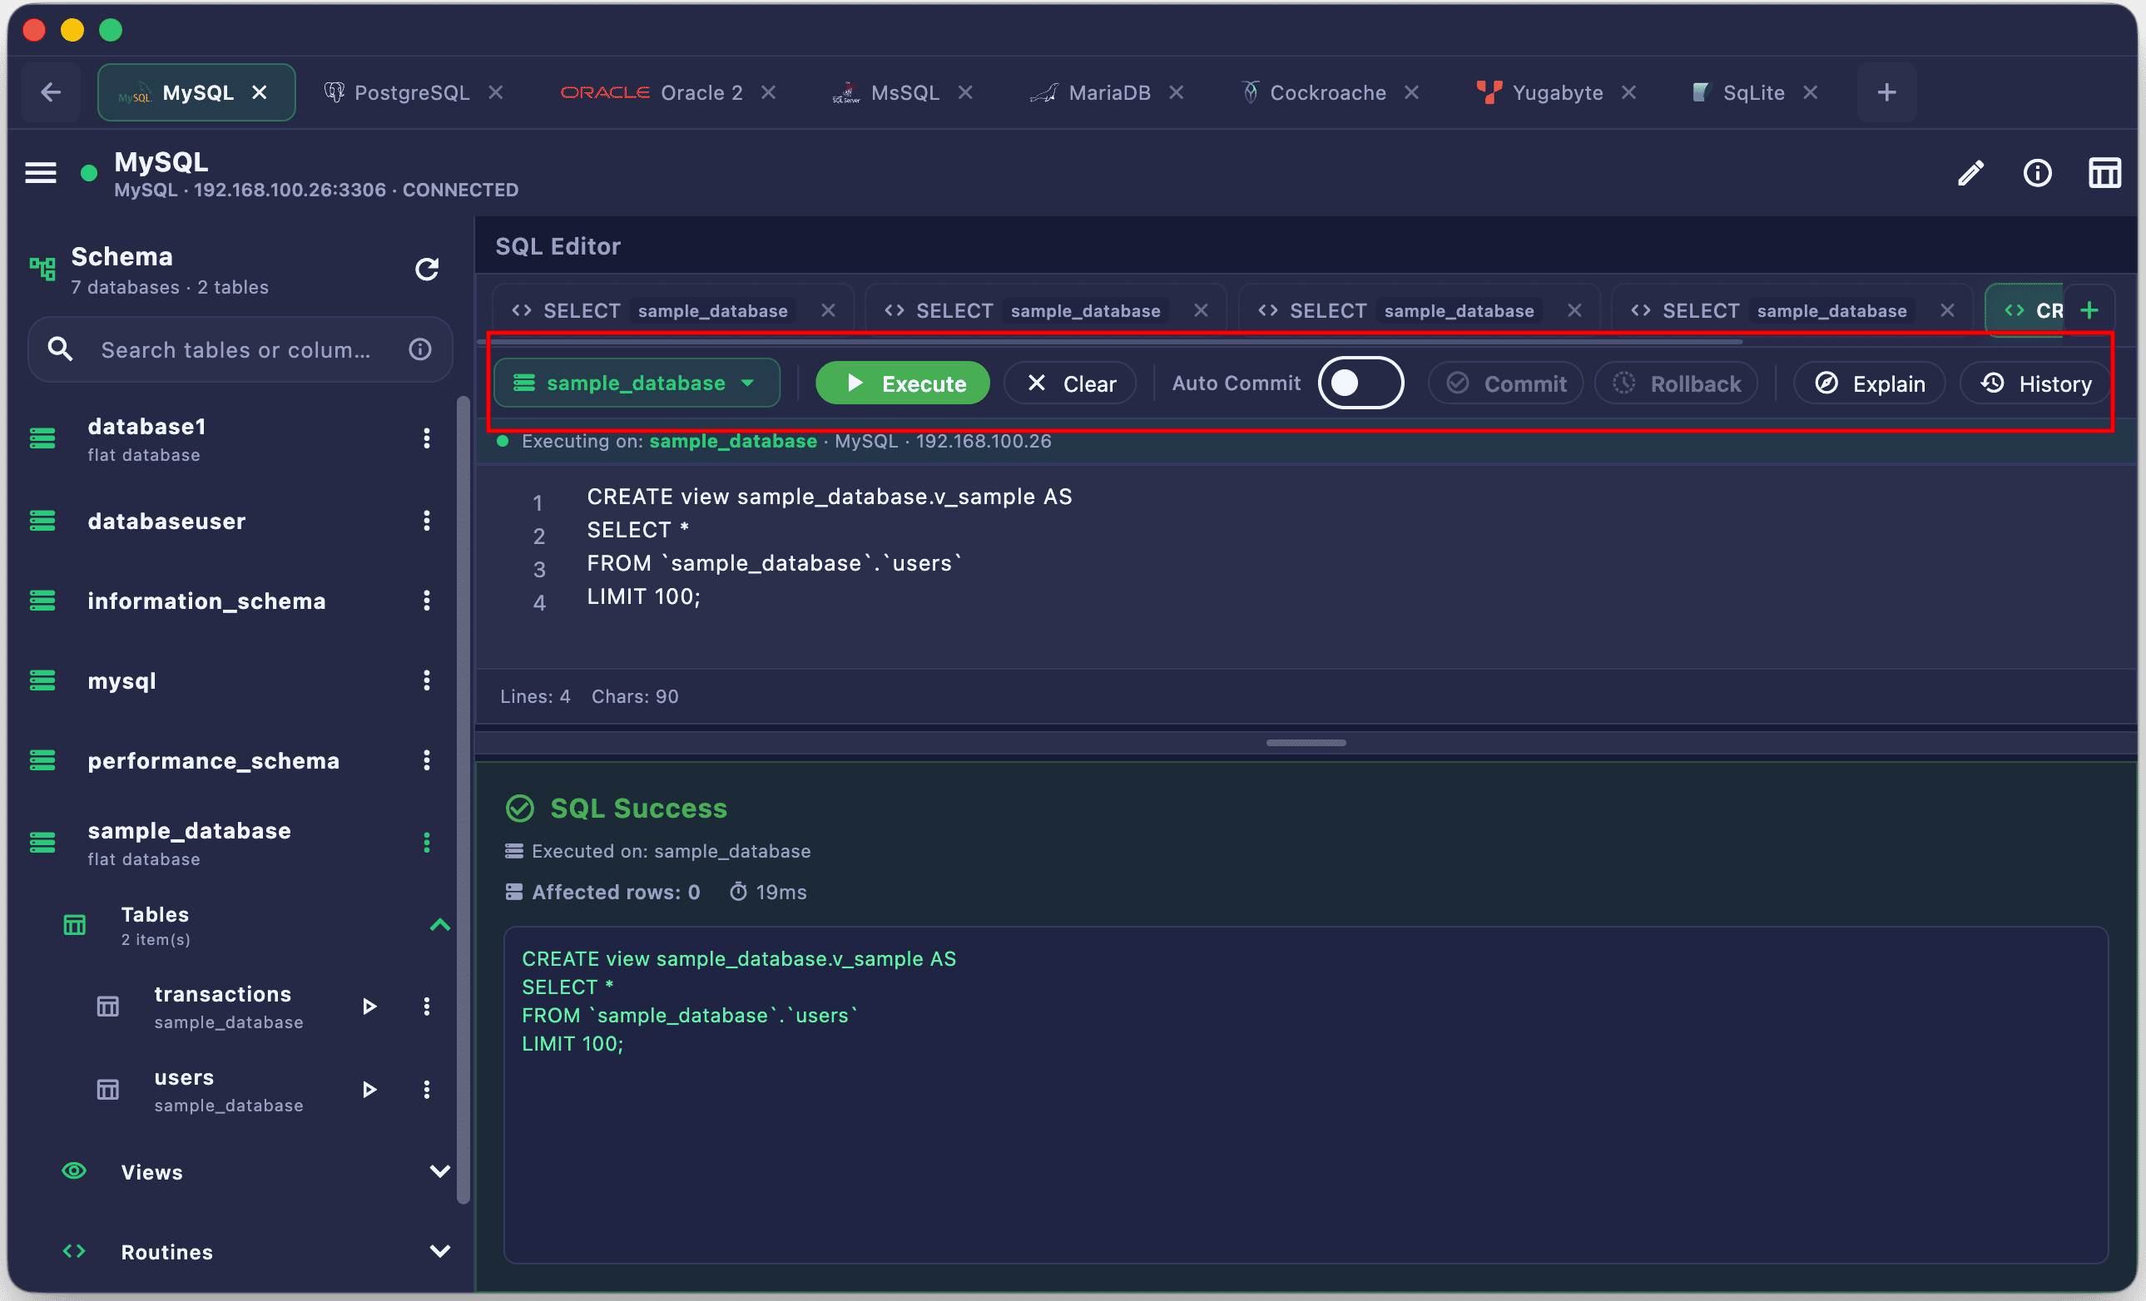Expand the Routines section

tap(440, 1253)
